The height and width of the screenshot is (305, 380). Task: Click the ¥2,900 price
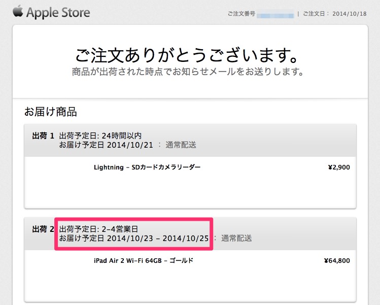coord(339,167)
